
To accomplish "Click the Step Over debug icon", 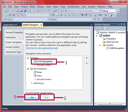I will [86, 15].
